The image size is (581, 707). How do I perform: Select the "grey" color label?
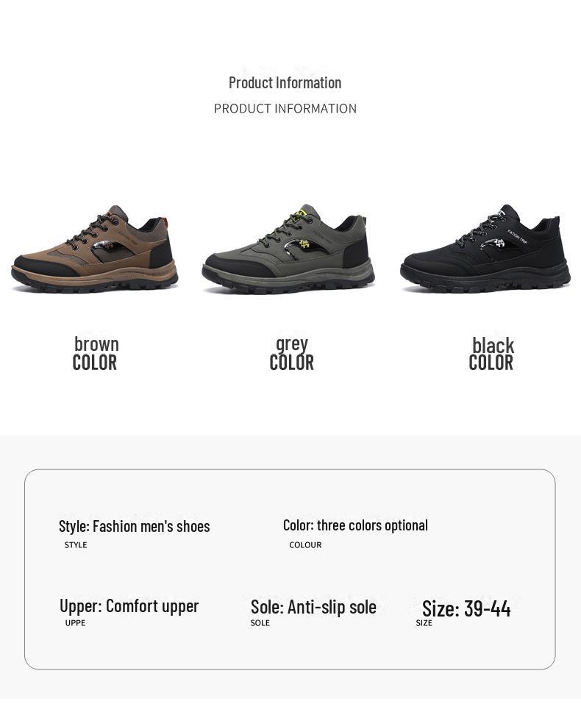click(x=292, y=344)
